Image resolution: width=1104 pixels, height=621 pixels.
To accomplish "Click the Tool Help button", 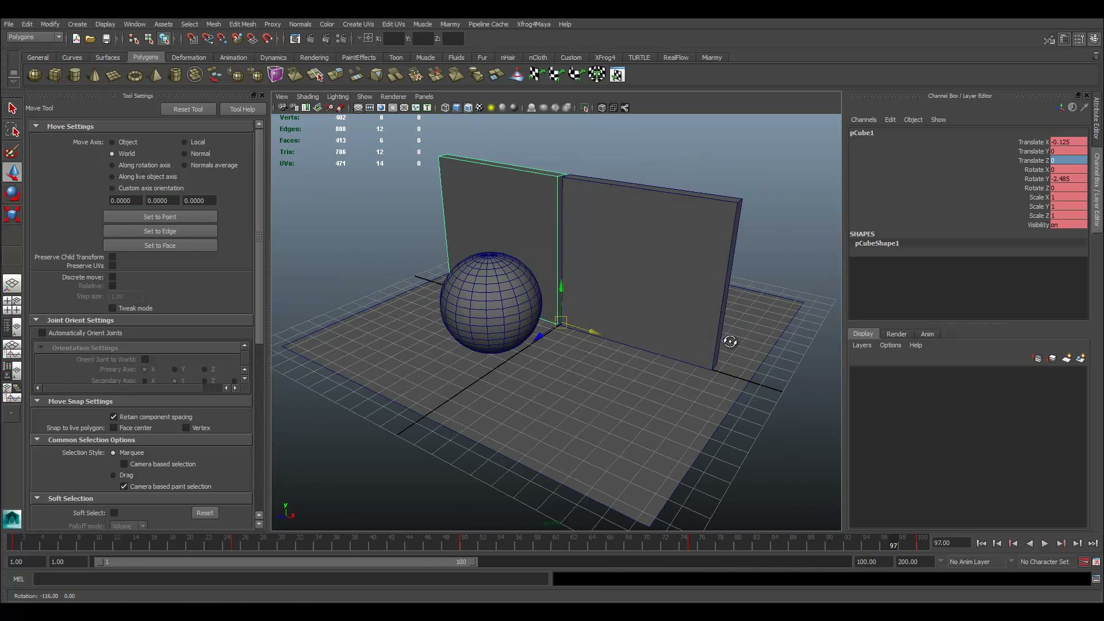I will tap(242, 109).
